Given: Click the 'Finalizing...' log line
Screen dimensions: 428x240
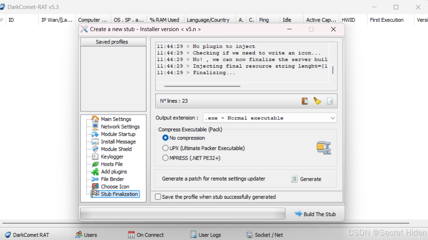Looking at the screenshot, I should click(196, 72).
